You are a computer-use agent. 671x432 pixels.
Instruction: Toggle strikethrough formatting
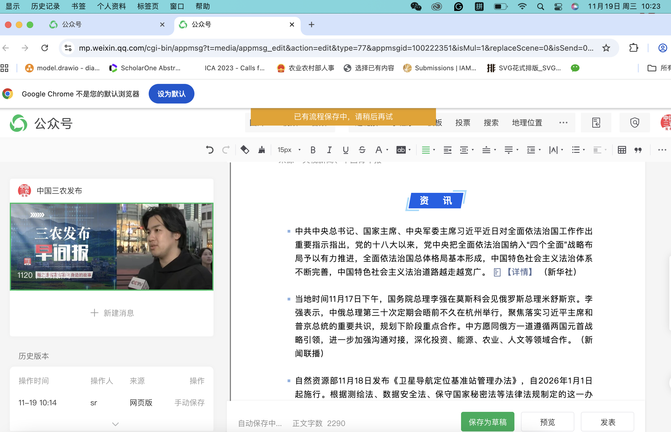click(362, 150)
